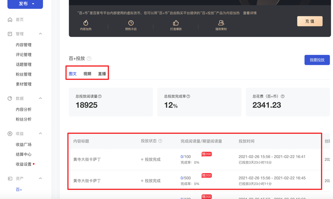Viewport: 333px width, 199px height.
Task: Click 已投放3天23小时15分 duration text
Action: [x=255, y=163]
